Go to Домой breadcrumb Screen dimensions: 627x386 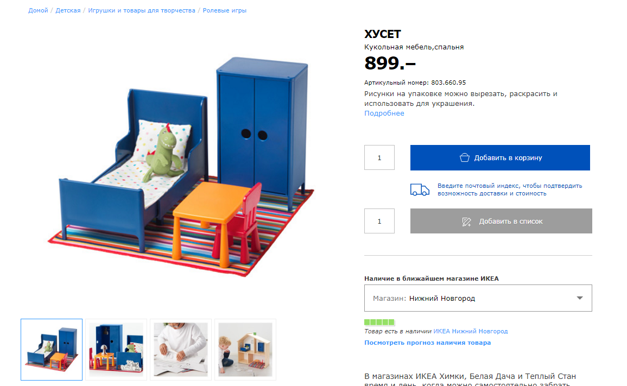pyautogui.click(x=38, y=10)
